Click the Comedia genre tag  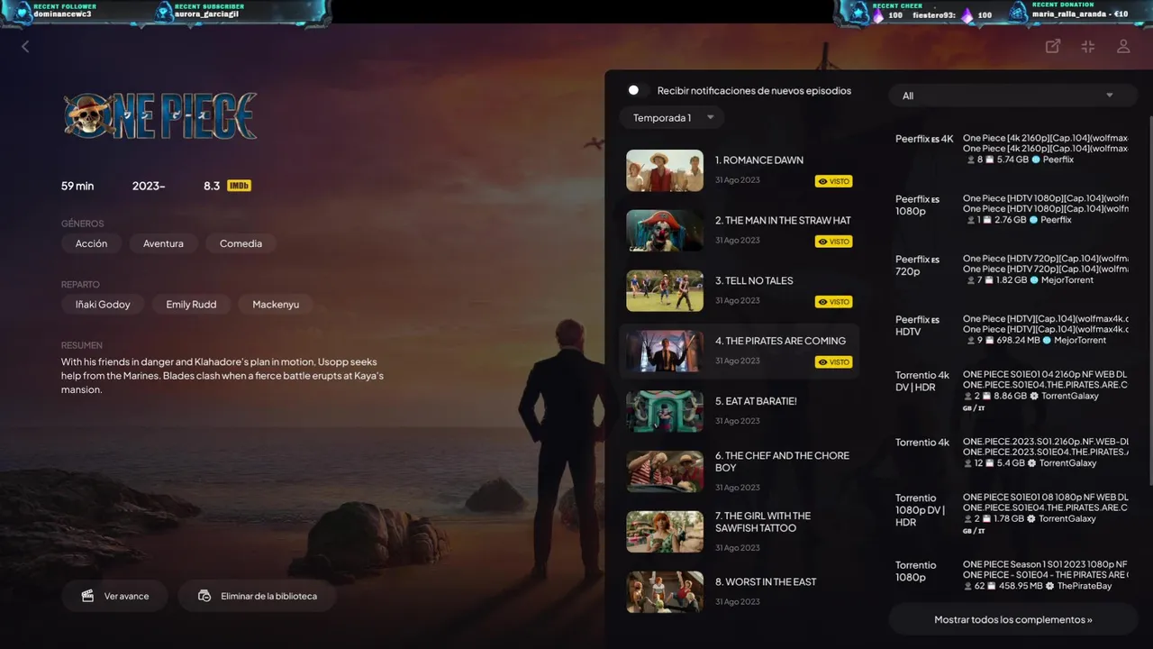[x=241, y=243]
